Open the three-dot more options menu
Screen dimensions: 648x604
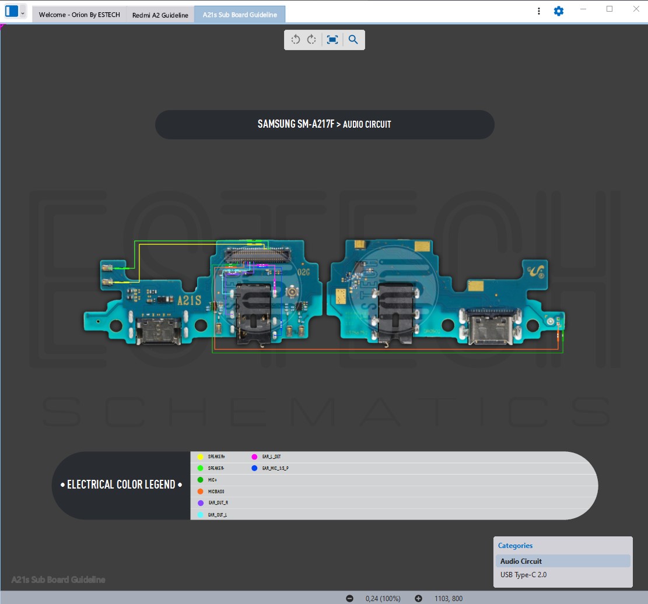538,11
